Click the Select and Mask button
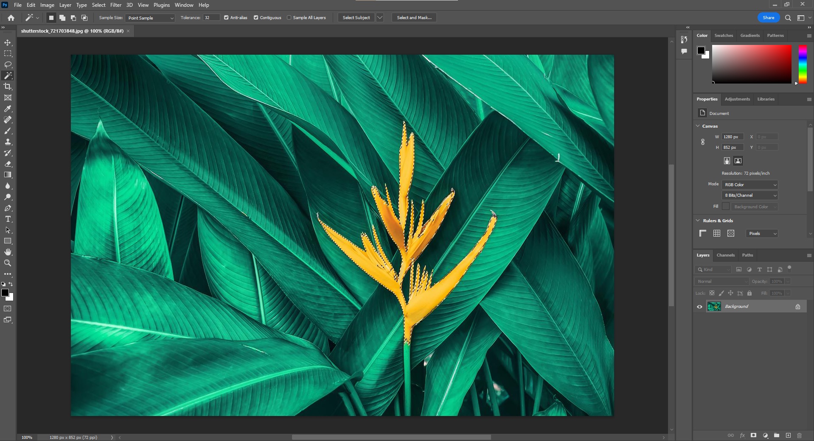 414,18
